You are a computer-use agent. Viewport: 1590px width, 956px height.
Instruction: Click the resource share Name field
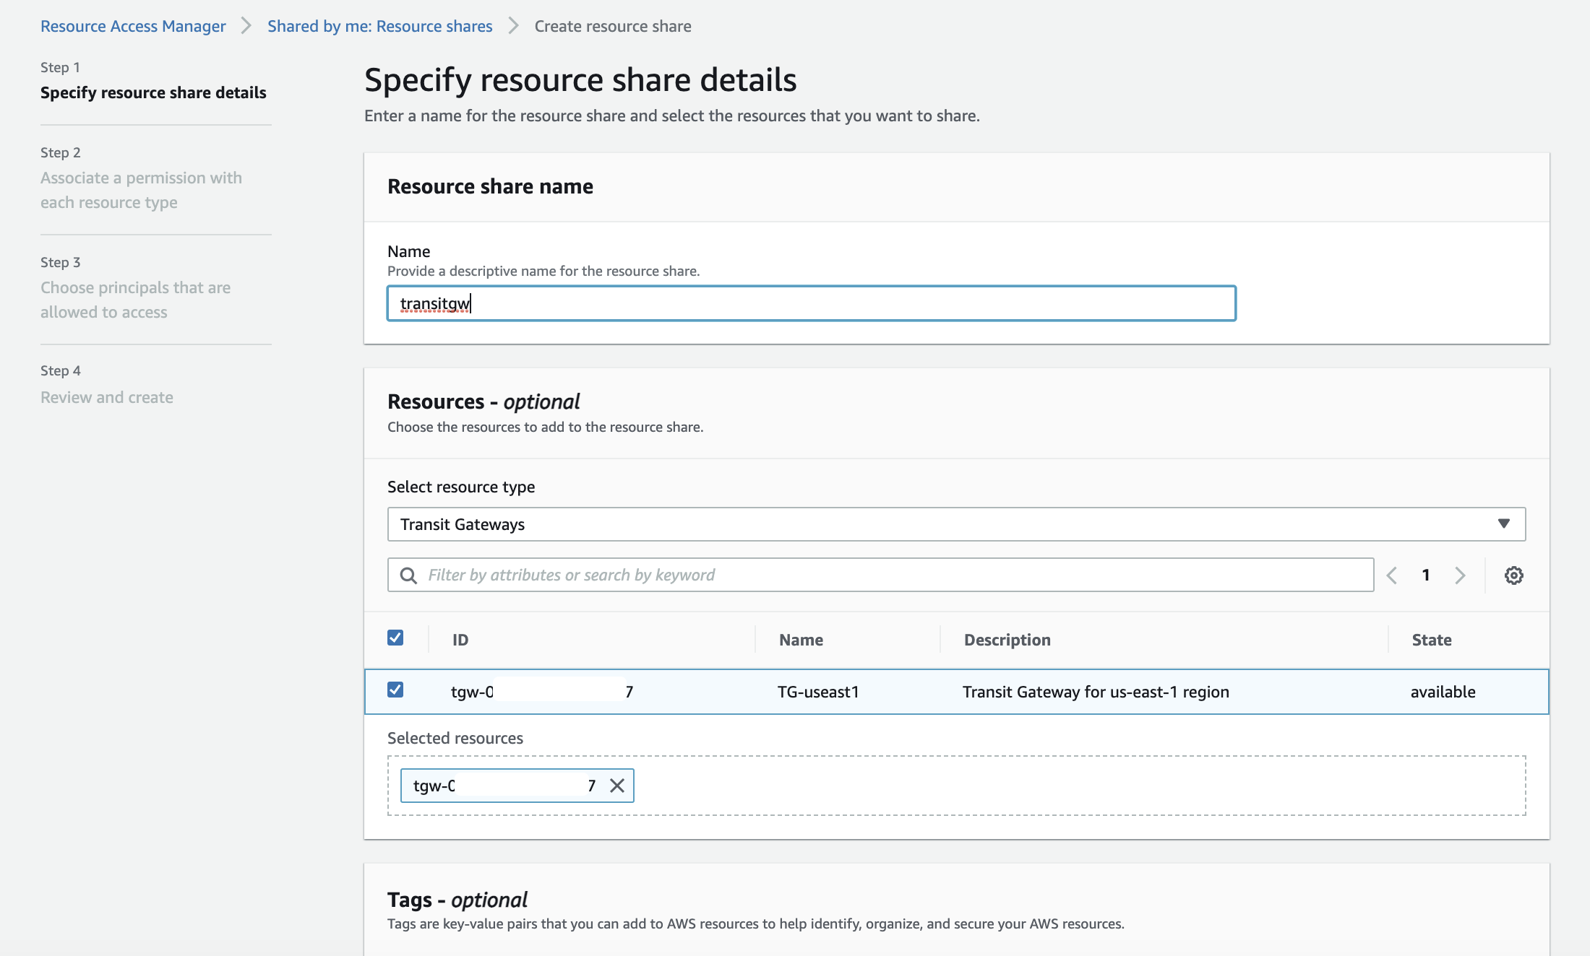point(812,303)
